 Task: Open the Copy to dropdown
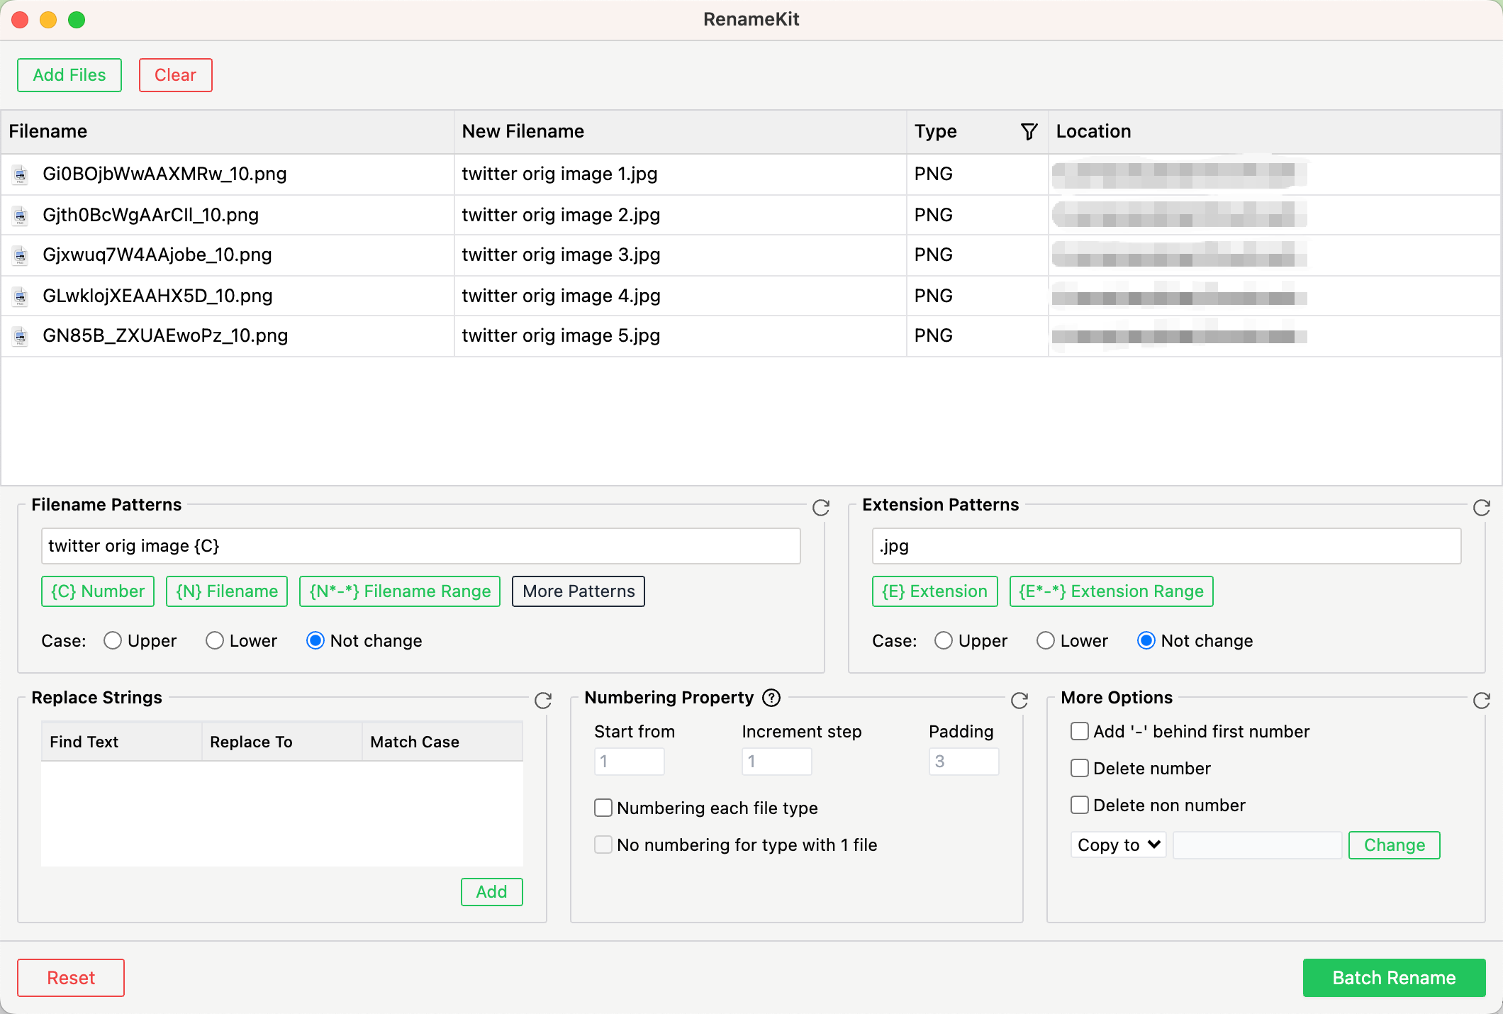click(x=1118, y=845)
